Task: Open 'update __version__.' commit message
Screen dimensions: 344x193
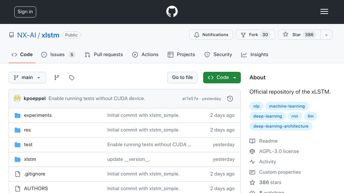Action: [129, 159]
